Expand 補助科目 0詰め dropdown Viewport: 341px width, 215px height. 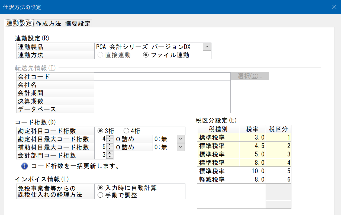click(x=181, y=147)
